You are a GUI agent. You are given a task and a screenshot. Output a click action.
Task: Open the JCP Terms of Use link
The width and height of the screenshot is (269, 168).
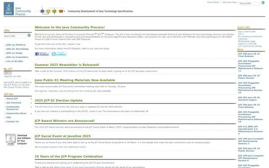point(17,85)
